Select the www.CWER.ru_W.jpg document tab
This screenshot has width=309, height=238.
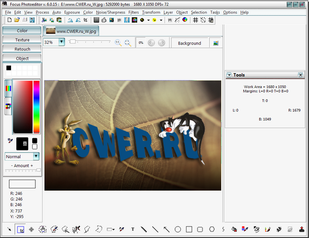pyautogui.click(x=71, y=31)
